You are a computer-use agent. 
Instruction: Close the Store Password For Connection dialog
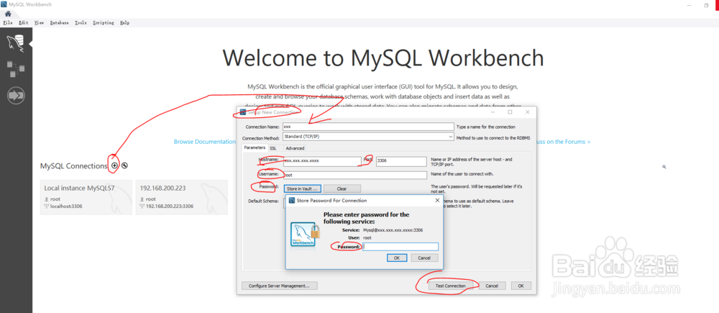tap(437, 200)
